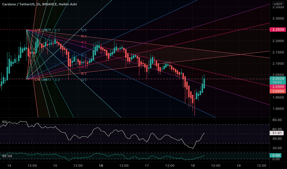This screenshot has width=287, height=169.
Task: Click the 1.9500 price axis value
Action: click(x=278, y=97)
